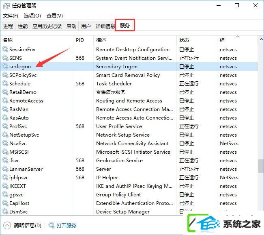Screen dimensions: 264x235
Task: Open the 选项(O) menu
Action: tap(32, 16)
